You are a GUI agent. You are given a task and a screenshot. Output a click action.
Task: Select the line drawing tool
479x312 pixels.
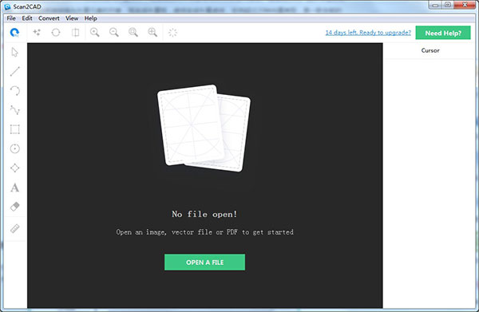tap(14, 72)
